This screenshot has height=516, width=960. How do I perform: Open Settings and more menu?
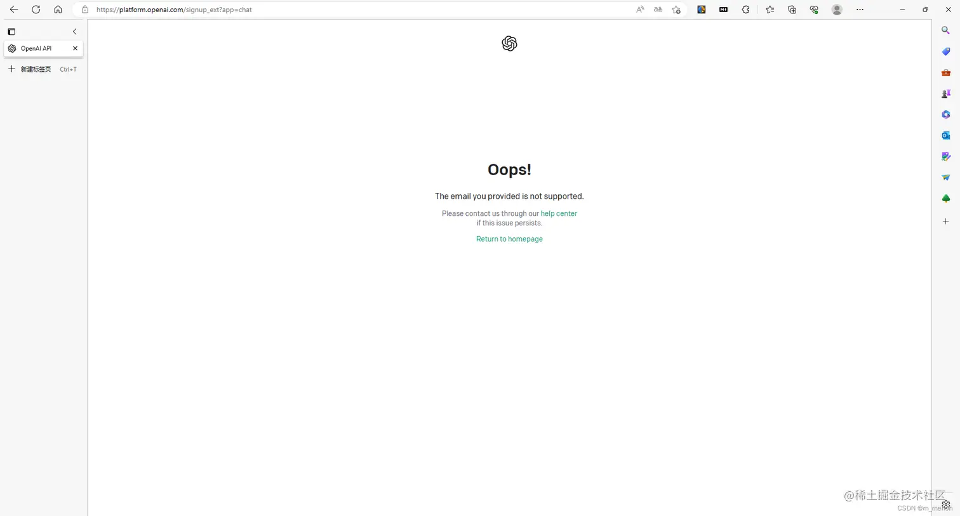pos(860,10)
